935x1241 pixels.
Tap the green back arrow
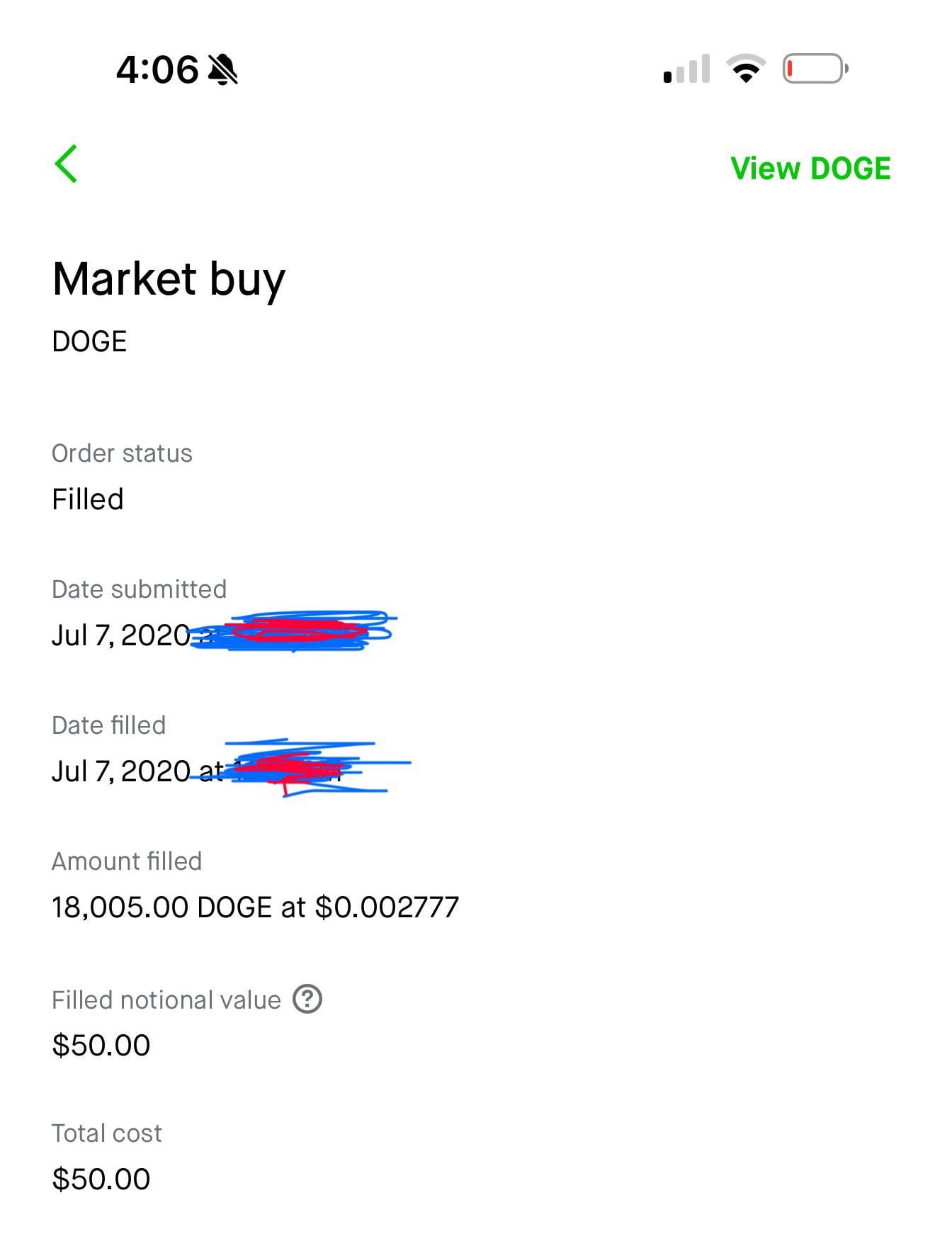(x=66, y=164)
